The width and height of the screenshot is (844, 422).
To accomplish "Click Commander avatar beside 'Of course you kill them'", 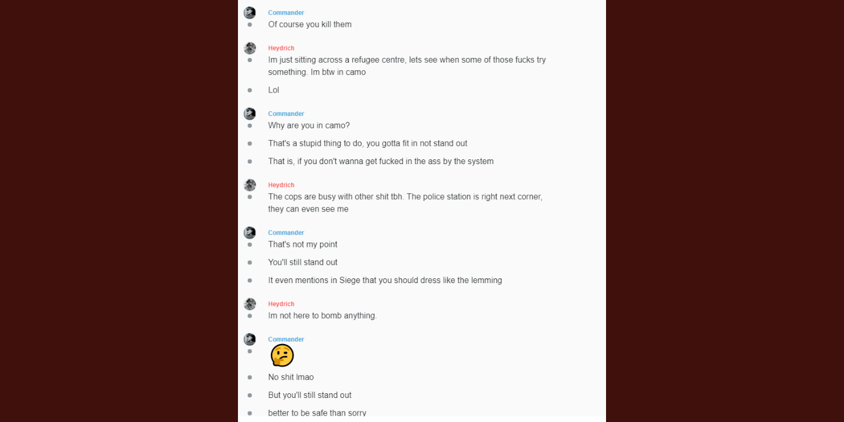I will [x=250, y=13].
